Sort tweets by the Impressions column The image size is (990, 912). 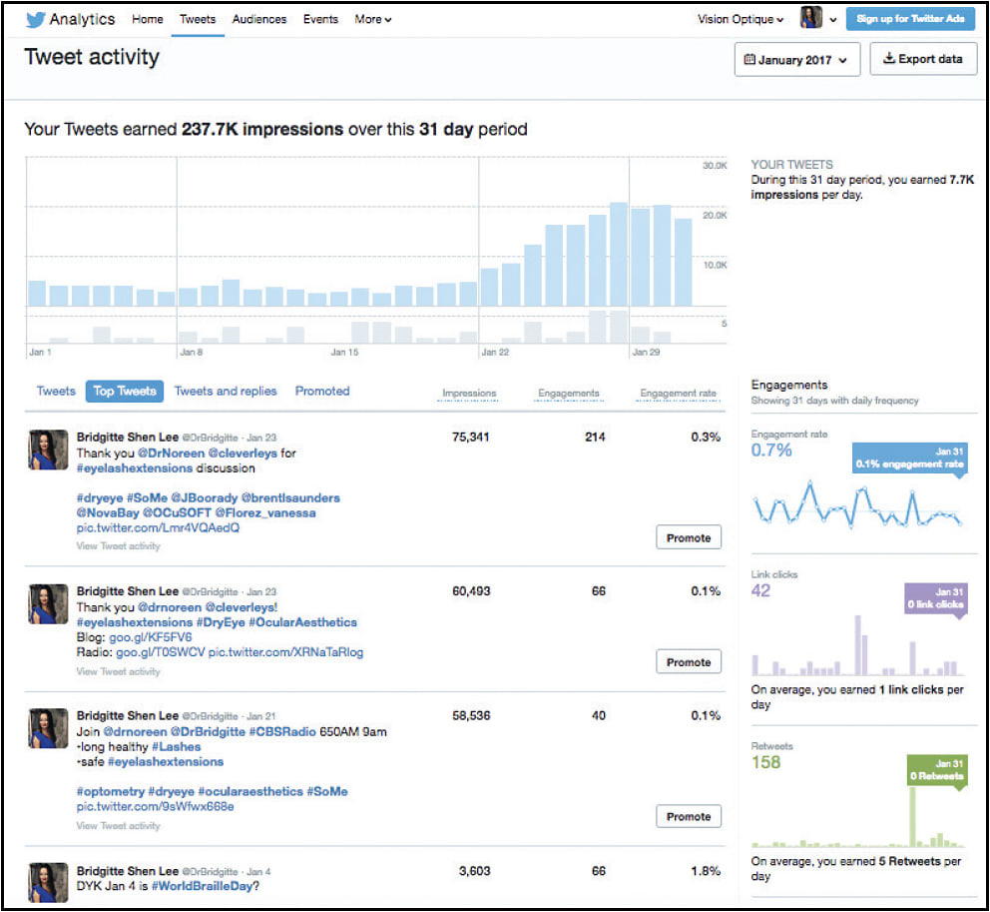468,393
